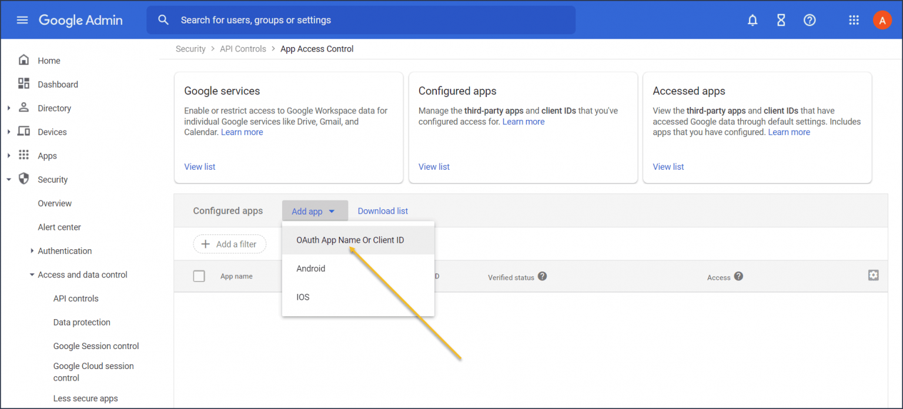Click the Devices icon in sidebar

tap(24, 131)
